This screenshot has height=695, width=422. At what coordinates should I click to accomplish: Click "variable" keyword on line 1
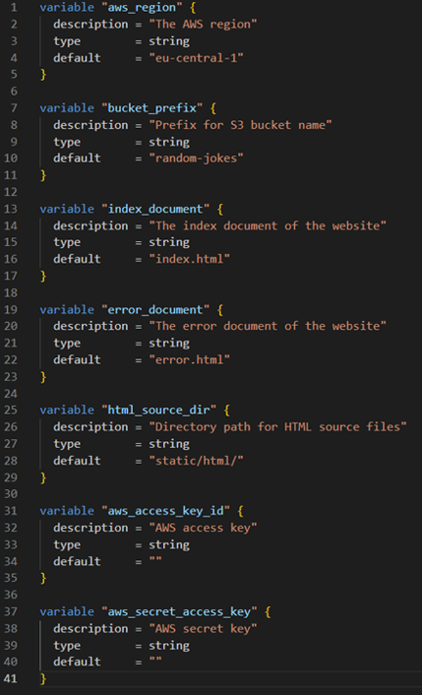pos(67,8)
